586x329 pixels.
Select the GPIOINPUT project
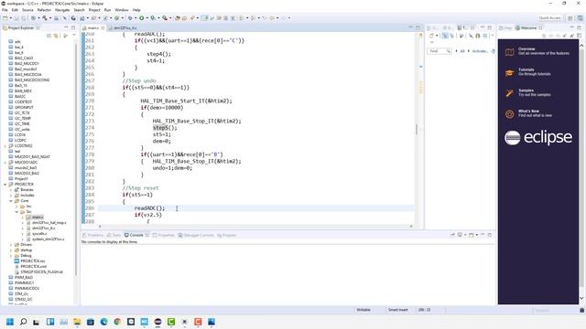[x=24, y=108]
